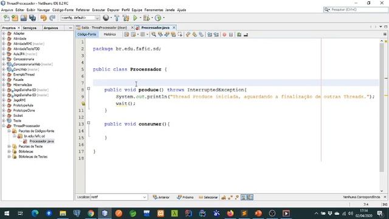Viewport: 389px width, 219px height.
Task: Expand the Adapter project node
Action: [x=4, y=33]
